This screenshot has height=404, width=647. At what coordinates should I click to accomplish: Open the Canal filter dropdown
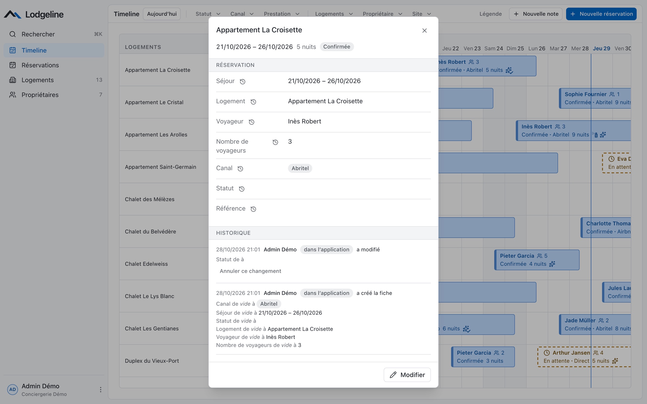pos(242,14)
